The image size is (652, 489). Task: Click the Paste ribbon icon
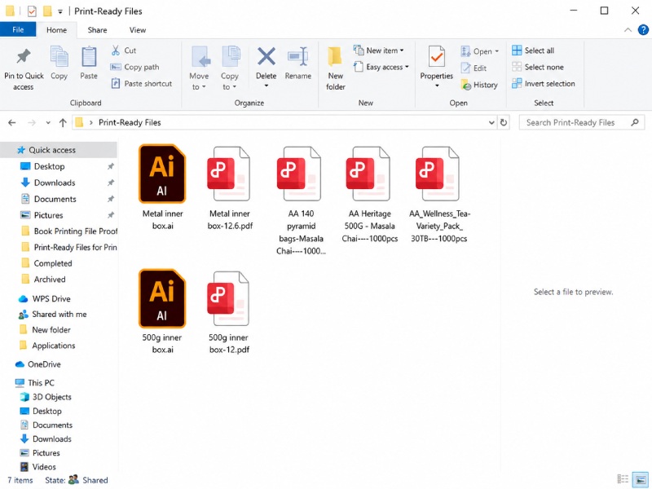tap(89, 57)
